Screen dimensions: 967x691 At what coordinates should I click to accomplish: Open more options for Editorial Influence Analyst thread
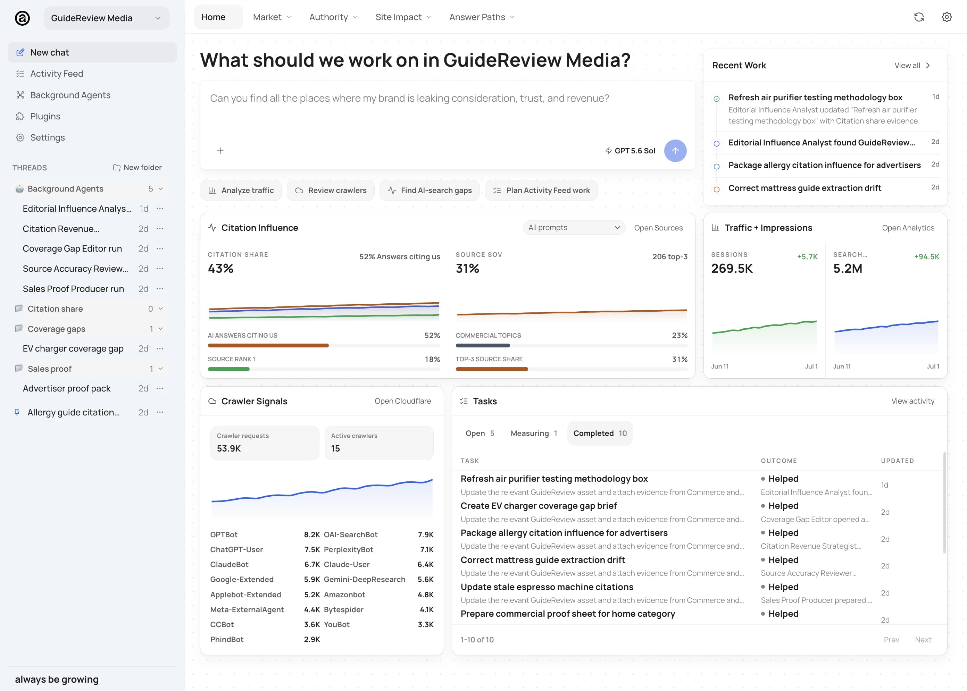coord(160,209)
